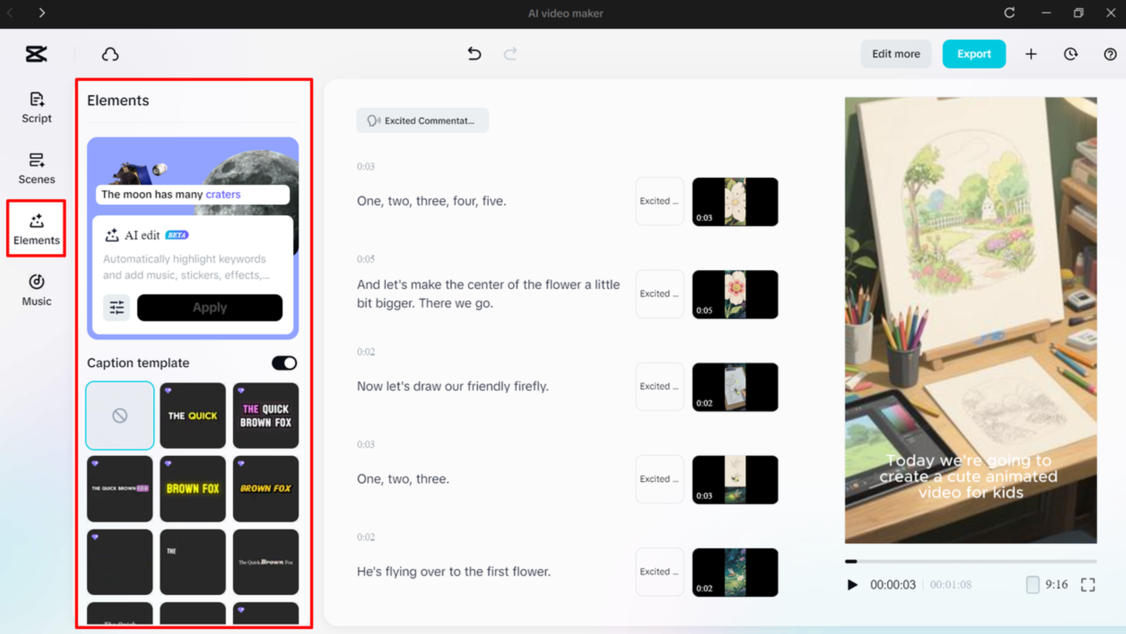Image resolution: width=1126 pixels, height=634 pixels.
Task: Open Excited Commentator voice selector
Action: click(x=422, y=120)
